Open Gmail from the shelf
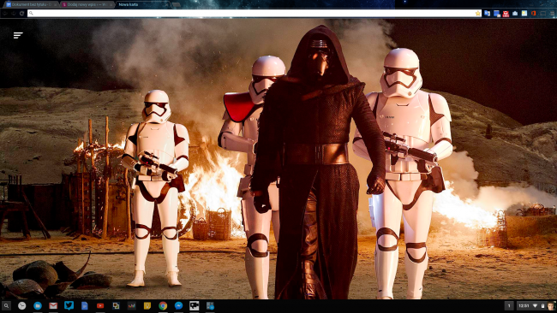Viewport: 557px width, 313px height. coord(53,305)
